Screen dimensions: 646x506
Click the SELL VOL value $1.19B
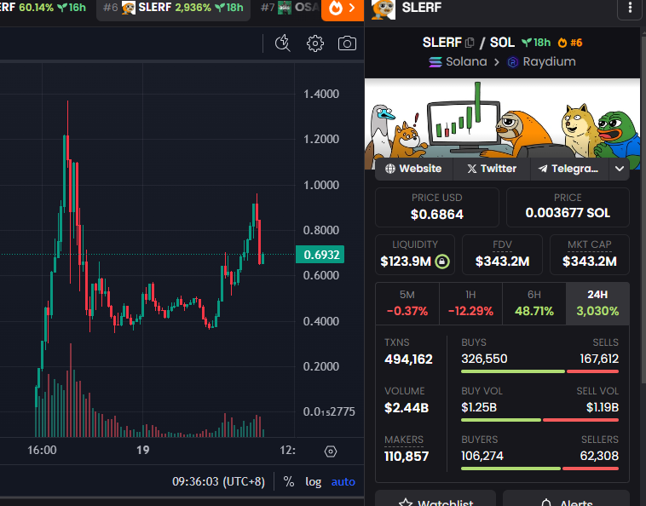click(x=603, y=407)
